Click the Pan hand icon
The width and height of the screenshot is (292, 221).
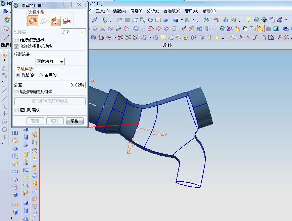tap(158, 20)
